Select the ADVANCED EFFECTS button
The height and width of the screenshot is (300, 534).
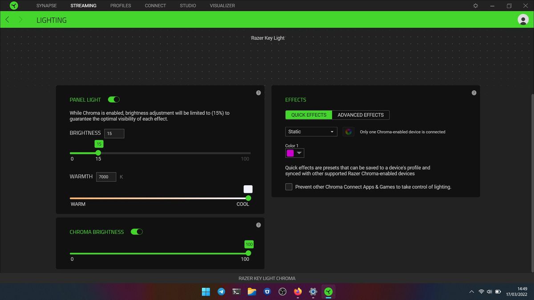(361, 115)
